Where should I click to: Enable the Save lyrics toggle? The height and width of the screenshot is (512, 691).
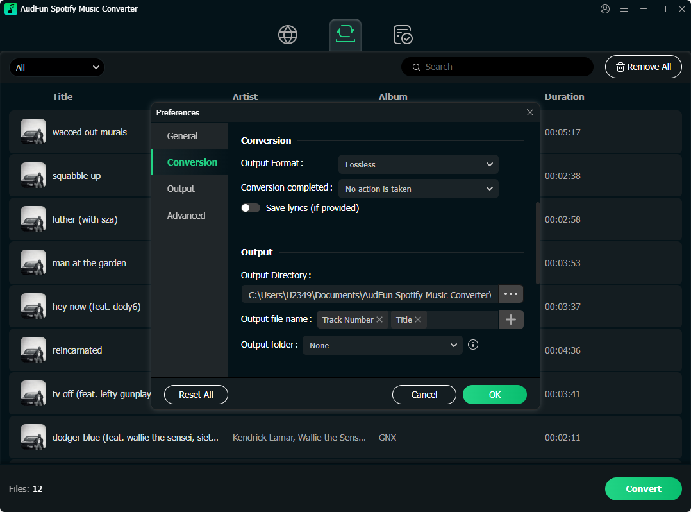pyautogui.click(x=251, y=208)
